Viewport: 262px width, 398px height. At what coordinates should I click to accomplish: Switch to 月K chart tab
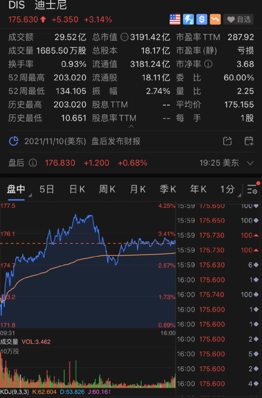click(x=138, y=189)
